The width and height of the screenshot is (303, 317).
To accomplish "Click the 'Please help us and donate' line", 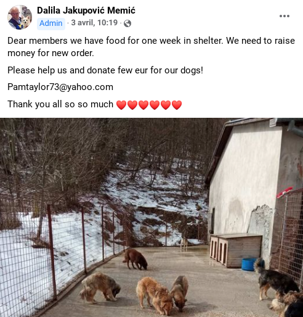I will click(x=105, y=70).
